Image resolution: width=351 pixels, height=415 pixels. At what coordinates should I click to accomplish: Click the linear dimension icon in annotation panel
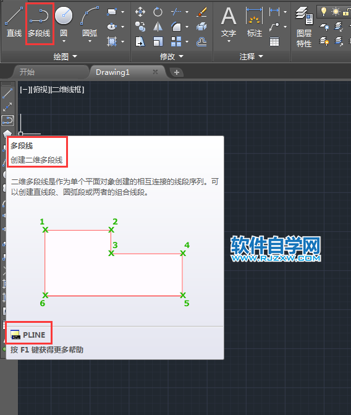click(x=274, y=11)
